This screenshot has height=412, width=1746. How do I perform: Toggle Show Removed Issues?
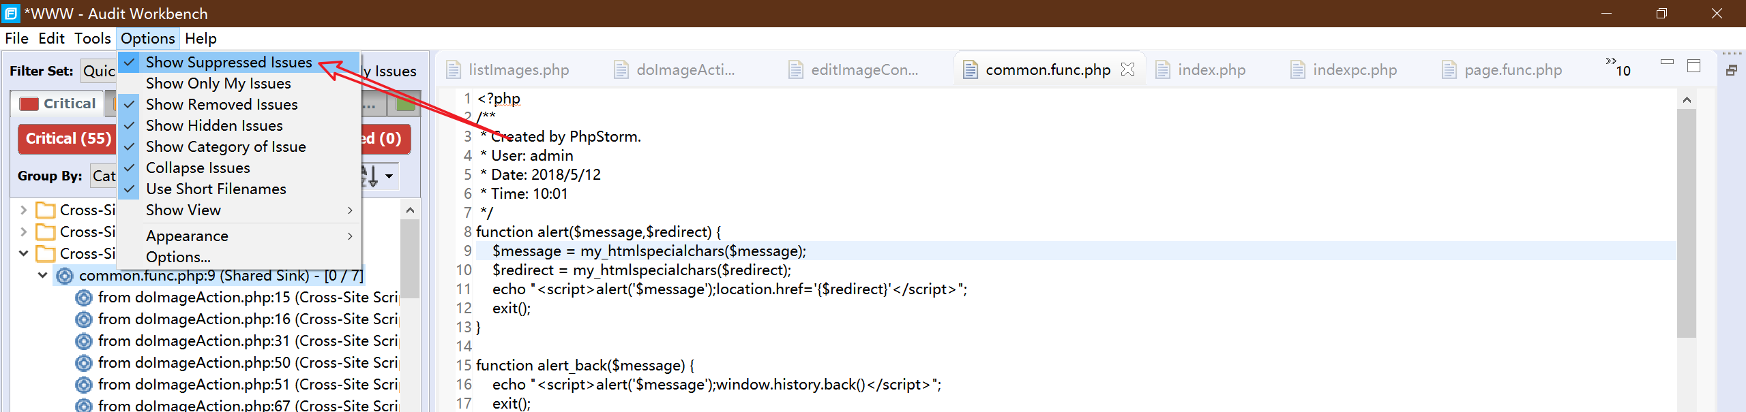point(239,104)
